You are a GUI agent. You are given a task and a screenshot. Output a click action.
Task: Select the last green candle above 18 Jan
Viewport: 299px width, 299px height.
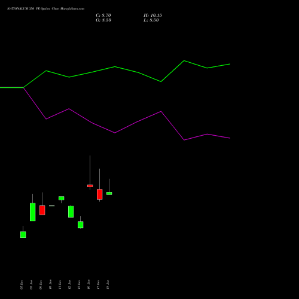pos(109,193)
